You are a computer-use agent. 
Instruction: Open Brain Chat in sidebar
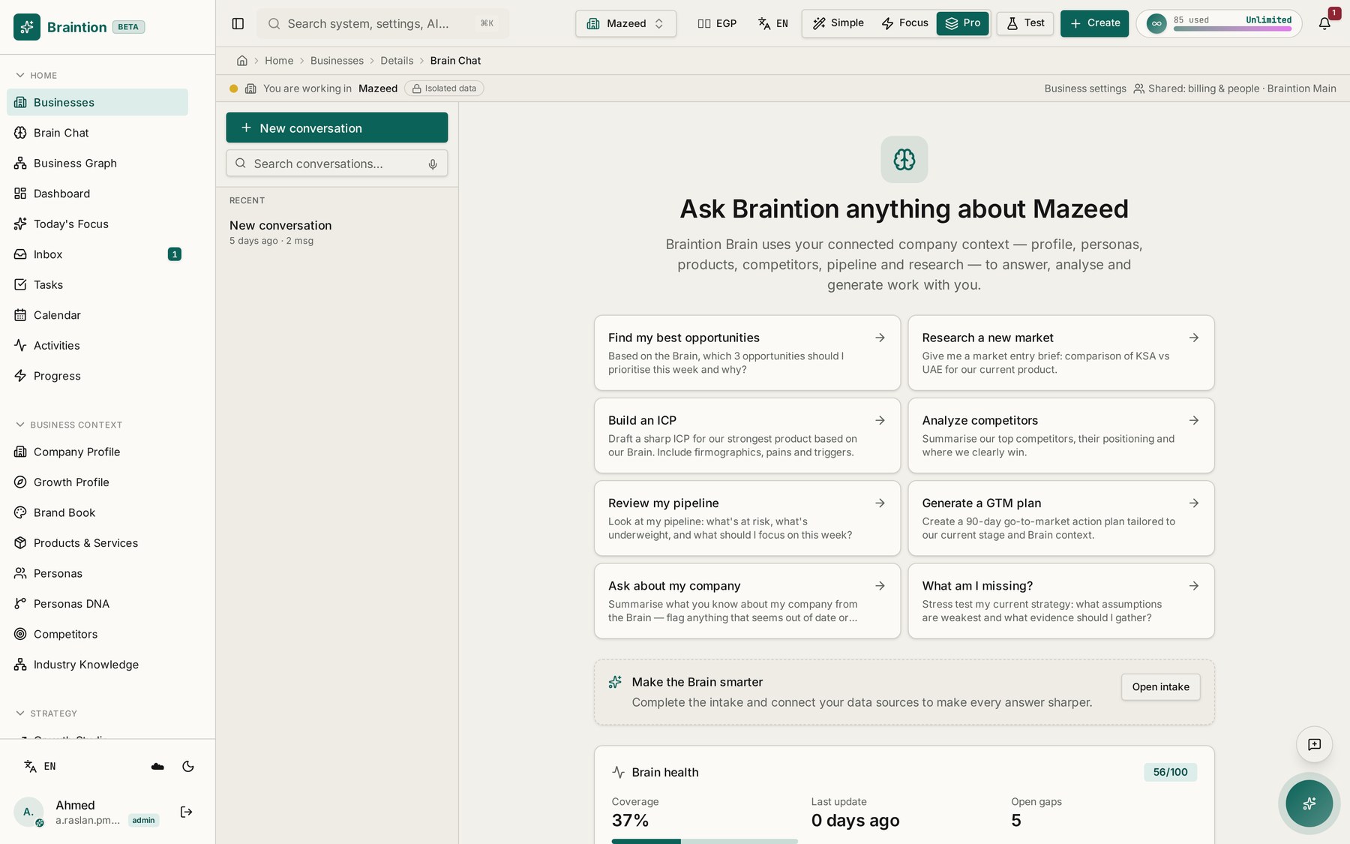[x=97, y=133]
